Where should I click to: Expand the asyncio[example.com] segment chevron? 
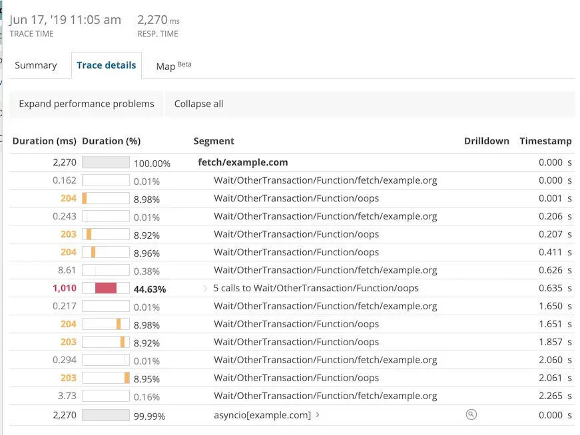coord(318,415)
